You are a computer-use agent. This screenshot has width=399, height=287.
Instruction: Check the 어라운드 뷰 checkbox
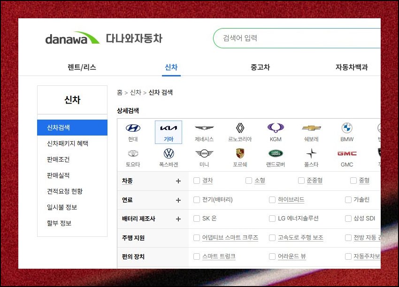pos(272,257)
